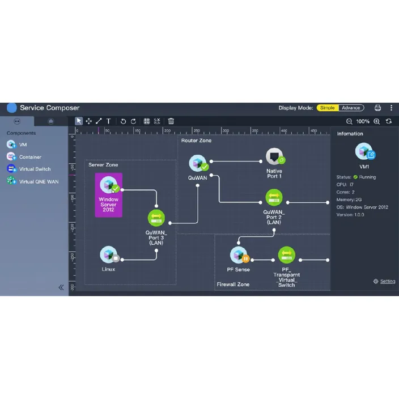
Task: Undo the last action
Action: (x=123, y=121)
